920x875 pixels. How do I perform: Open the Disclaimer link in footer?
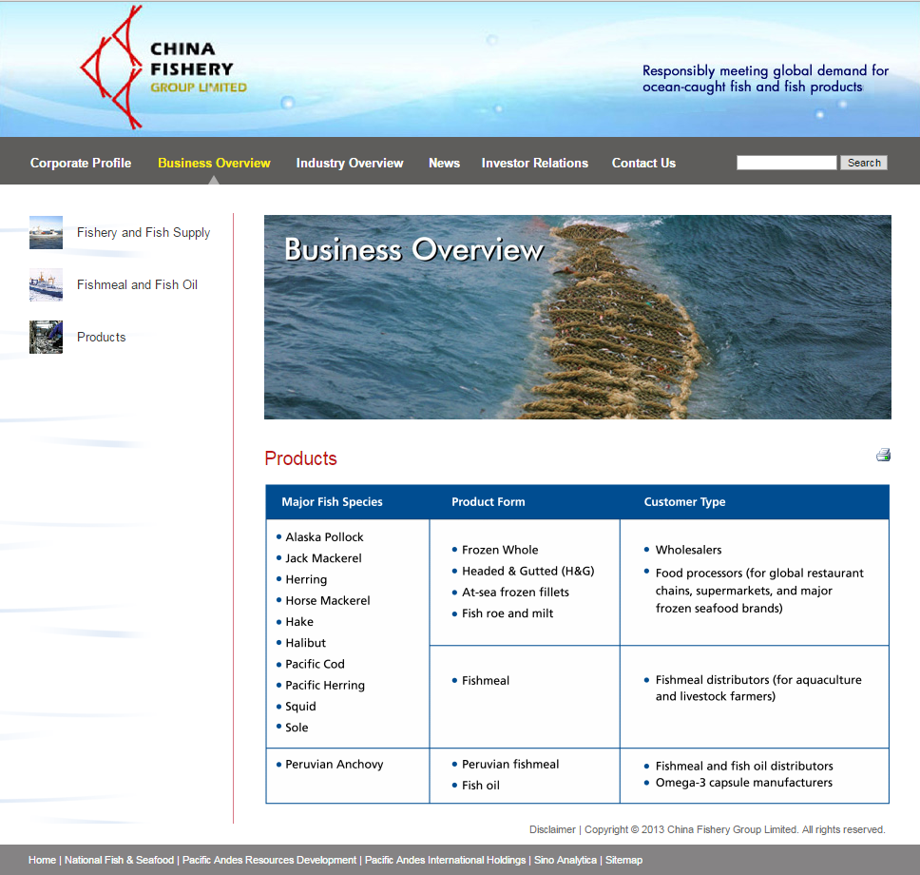552,829
